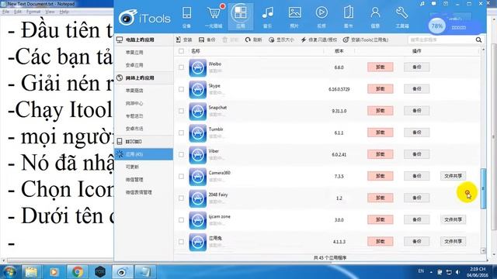Open the shopping cart store tab
The height and width of the screenshot is (279, 497).
[214, 17]
